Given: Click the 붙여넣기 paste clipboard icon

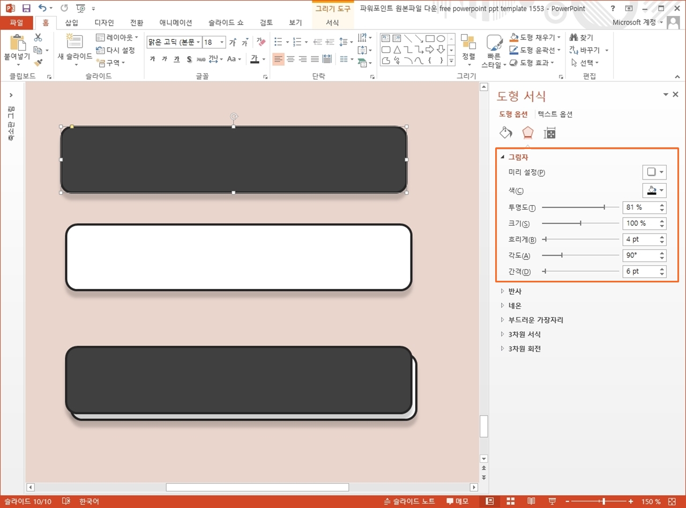Looking at the screenshot, I should 18,43.
